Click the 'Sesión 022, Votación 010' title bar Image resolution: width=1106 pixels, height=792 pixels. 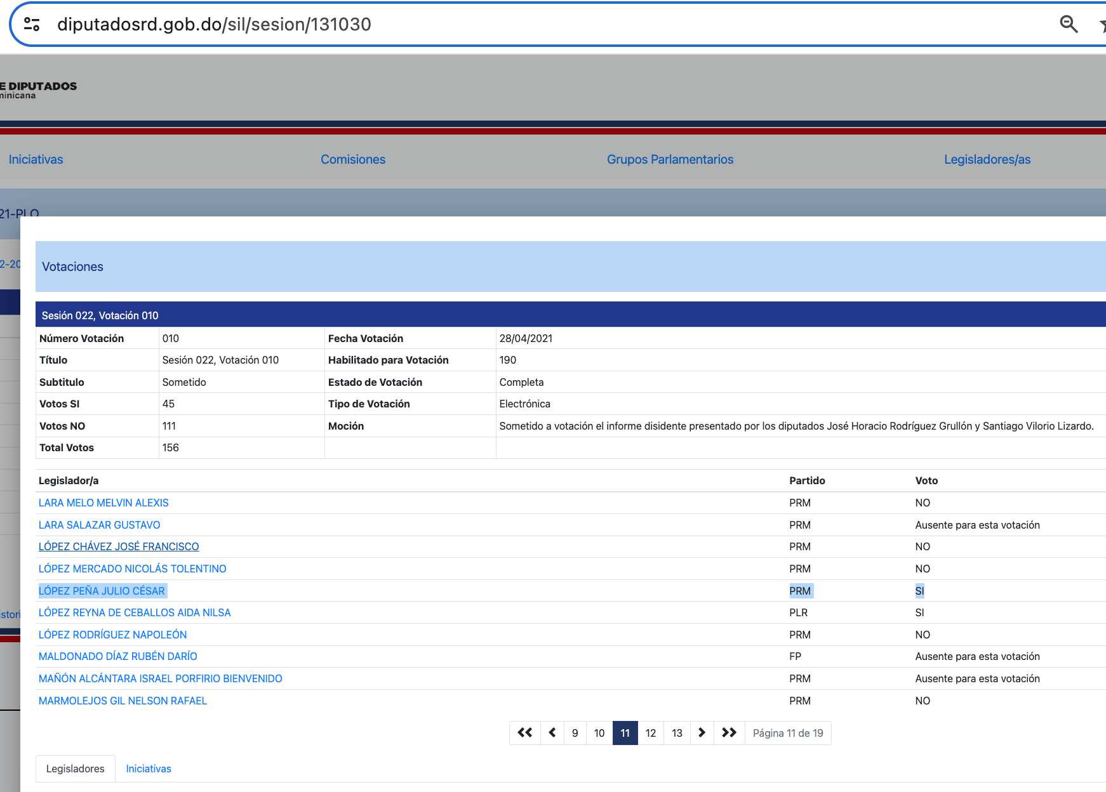click(571, 315)
